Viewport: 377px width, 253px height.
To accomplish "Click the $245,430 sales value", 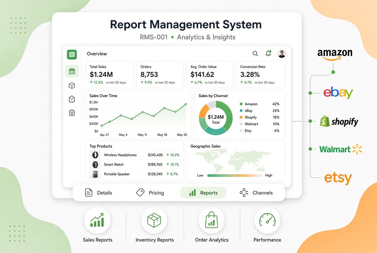I will pyautogui.click(x=155, y=155).
